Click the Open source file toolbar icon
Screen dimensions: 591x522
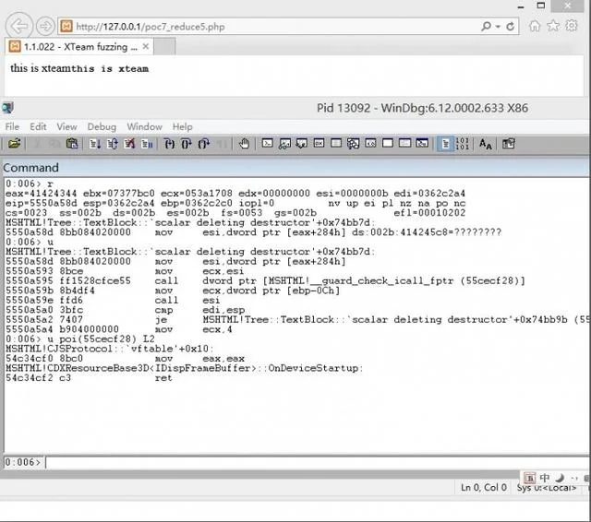pos(15,143)
